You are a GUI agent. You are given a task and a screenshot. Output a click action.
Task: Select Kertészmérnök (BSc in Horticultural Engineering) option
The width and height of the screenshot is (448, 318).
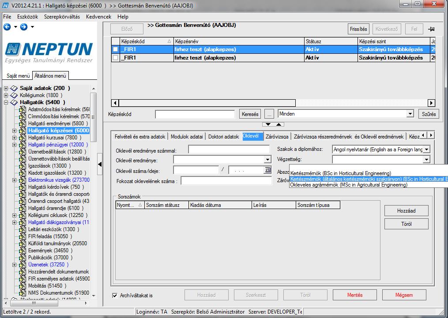pos(341,173)
